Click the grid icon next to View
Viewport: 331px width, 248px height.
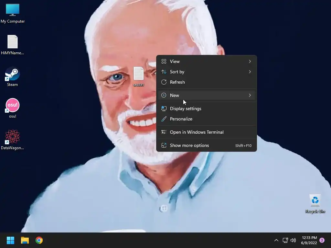pyautogui.click(x=164, y=61)
